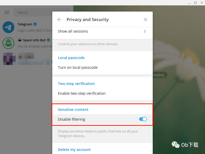Click the Disable filtering row label
The height and width of the screenshot is (154, 205).
click(x=71, y=119)
